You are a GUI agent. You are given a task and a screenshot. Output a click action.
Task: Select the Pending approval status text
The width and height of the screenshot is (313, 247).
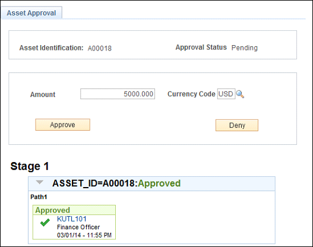[x=245, y=48]
